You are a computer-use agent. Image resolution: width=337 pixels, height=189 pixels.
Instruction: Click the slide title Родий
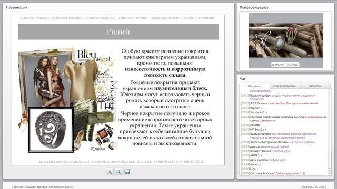pyautogui.click(x=118, y=31)
